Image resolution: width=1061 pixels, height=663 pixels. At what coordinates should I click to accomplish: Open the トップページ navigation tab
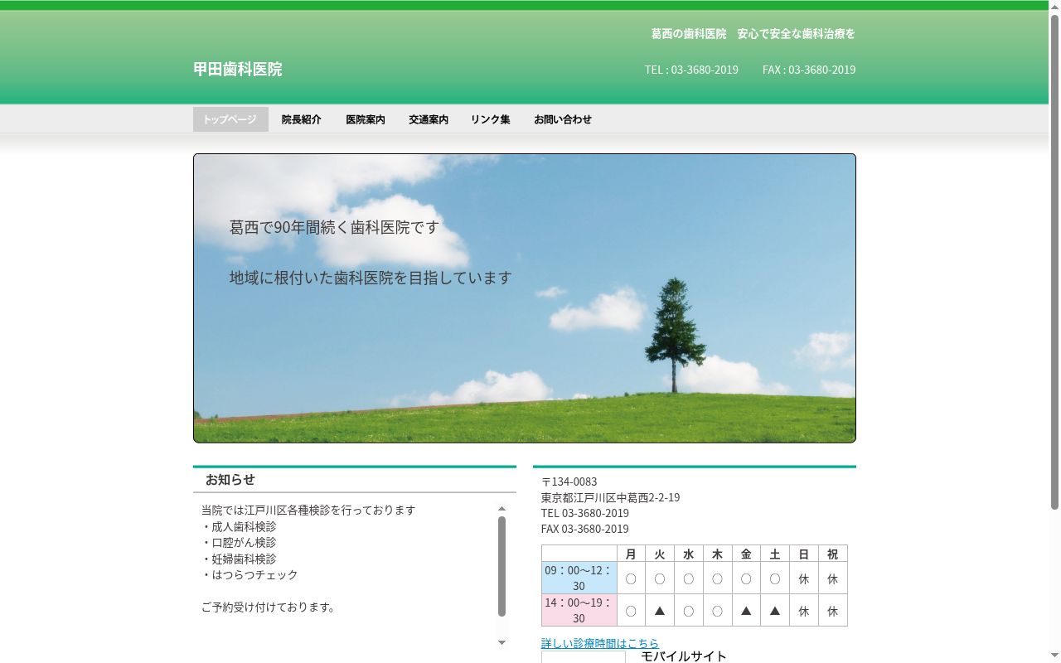(x=230, y=119)
